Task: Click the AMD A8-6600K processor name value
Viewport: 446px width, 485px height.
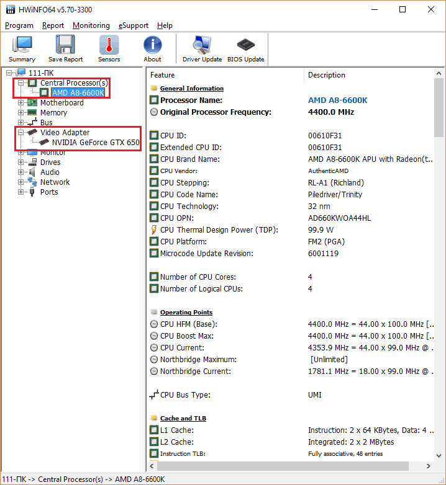Action: (x=337, y=100)
